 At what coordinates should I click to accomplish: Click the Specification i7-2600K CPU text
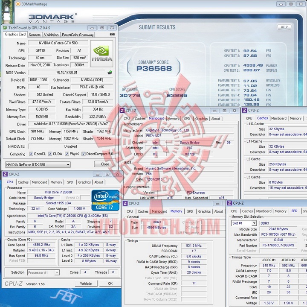tap(72, 216)
